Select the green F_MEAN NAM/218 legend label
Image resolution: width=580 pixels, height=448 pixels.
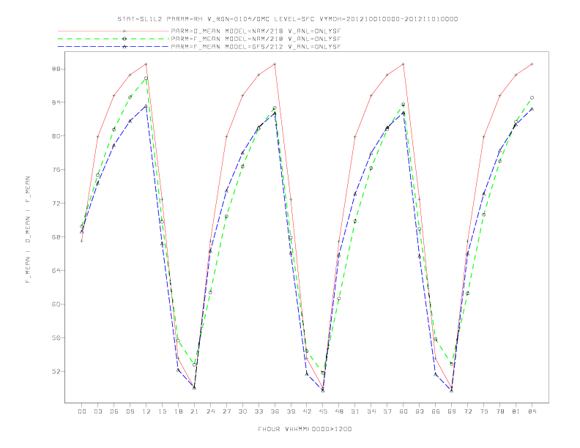[256, 39]
